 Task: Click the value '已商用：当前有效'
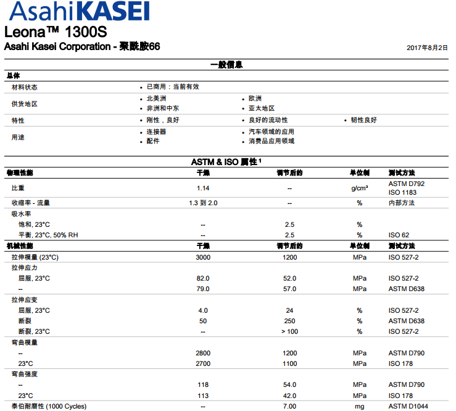pyautogui.click(x=173, y=87)
